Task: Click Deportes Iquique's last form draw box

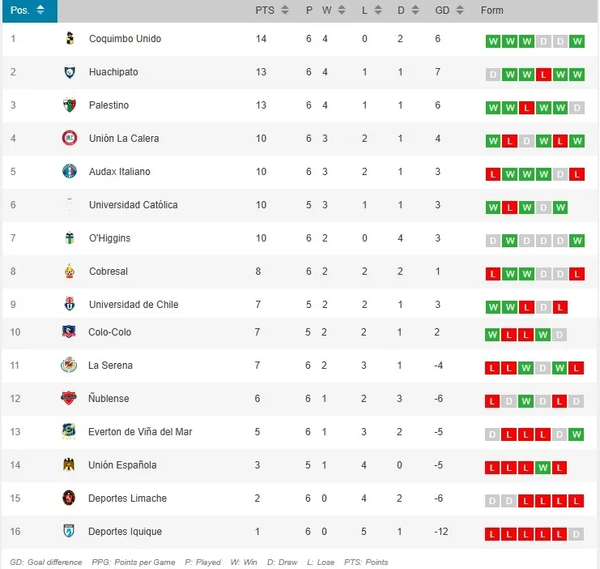Action: point(577,534)
